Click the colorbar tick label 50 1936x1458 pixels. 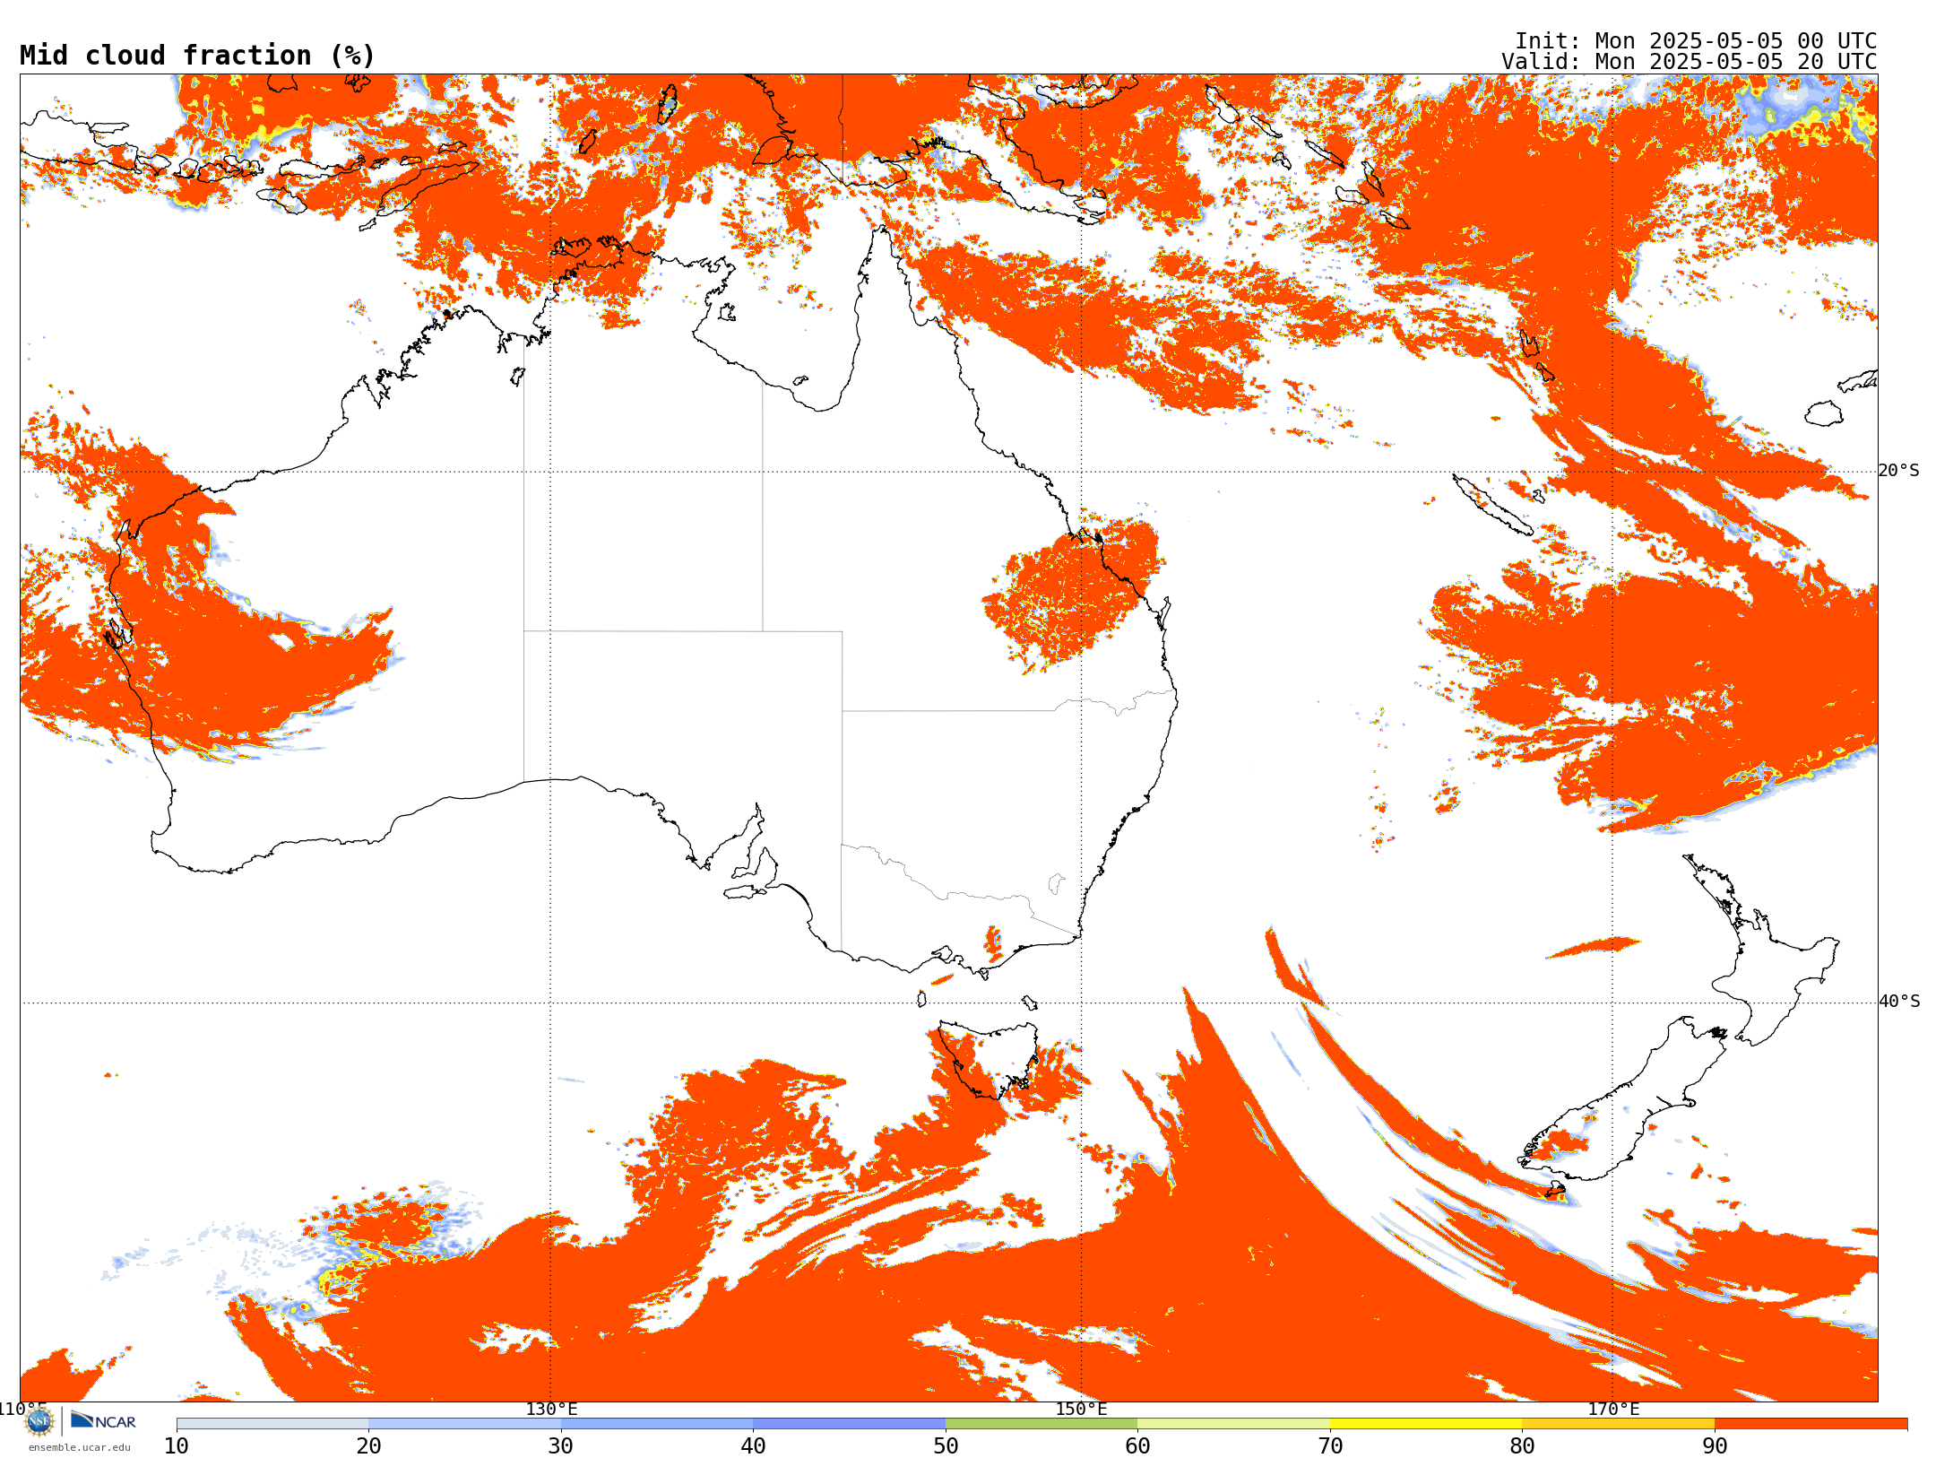point(946,1446)
